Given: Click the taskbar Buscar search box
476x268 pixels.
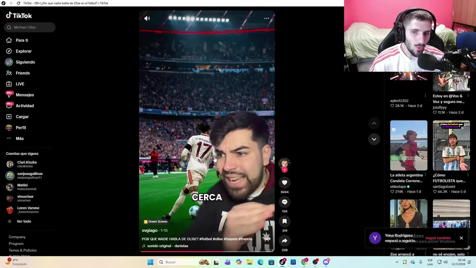Looking at the screenshot, I should click(184, 262).
